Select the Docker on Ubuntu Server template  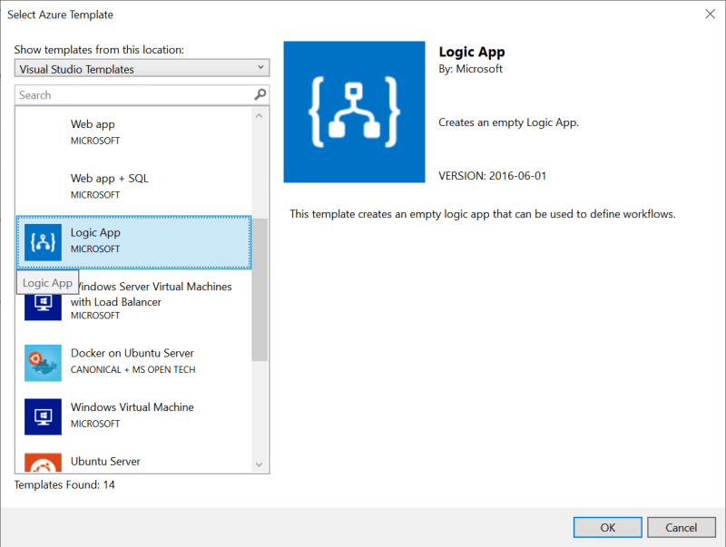click(133, 363)
